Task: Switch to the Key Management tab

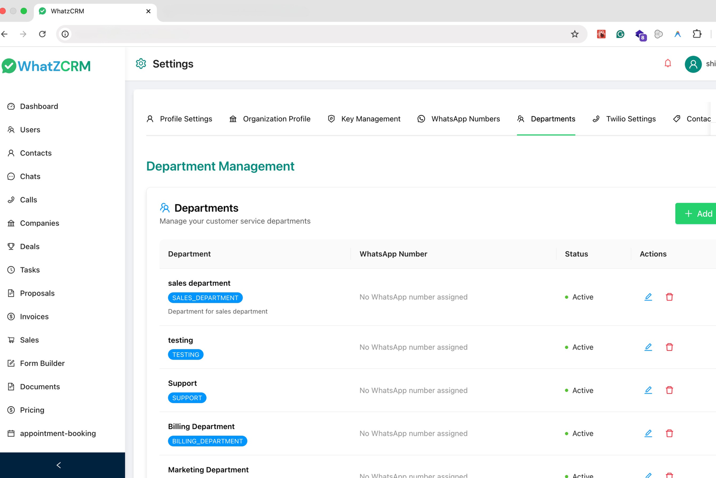Action: click(x=371, y=119)
